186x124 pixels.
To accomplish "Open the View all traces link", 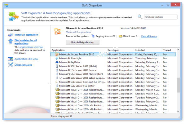I will point(149,36).
